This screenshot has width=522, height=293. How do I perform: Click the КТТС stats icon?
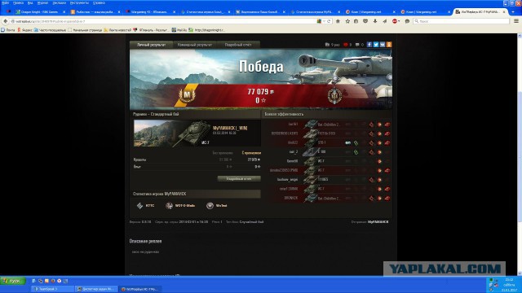pos(139,206)
